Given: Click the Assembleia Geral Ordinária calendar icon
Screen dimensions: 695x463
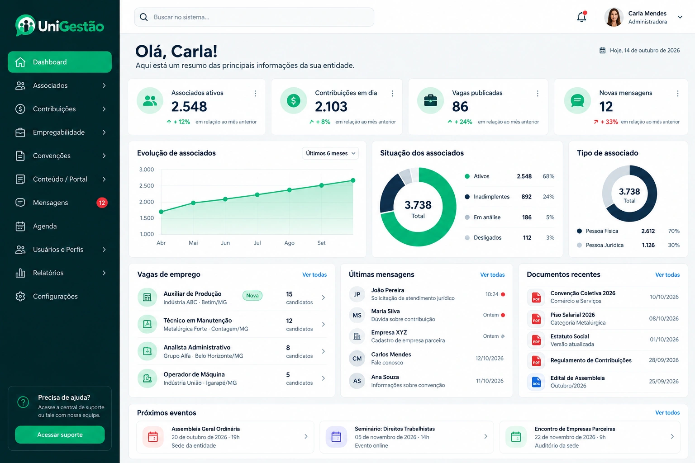Looking at the screenshot, I should 153,437.
